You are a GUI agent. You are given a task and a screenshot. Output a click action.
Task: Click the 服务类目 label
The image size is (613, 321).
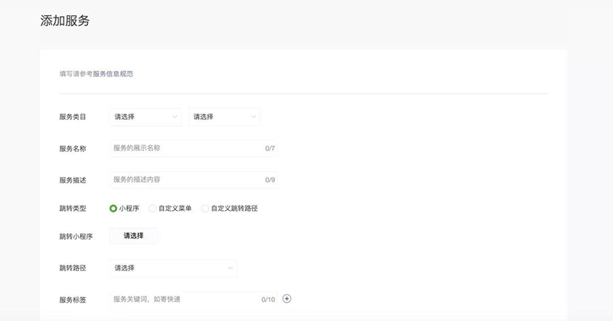tap(73, 117)
